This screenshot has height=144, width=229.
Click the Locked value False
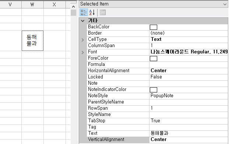tap(156, 77)
